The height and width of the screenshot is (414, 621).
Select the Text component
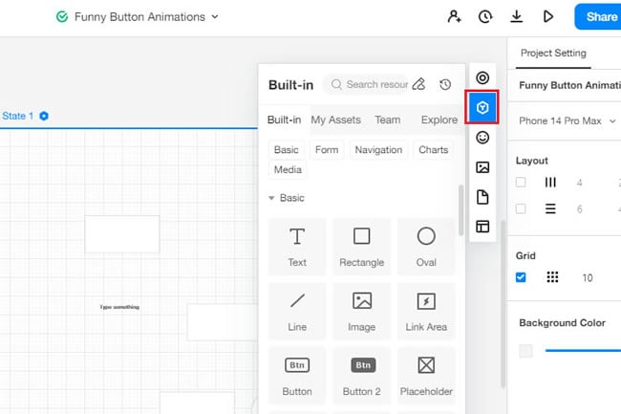[x=297, y=247]
